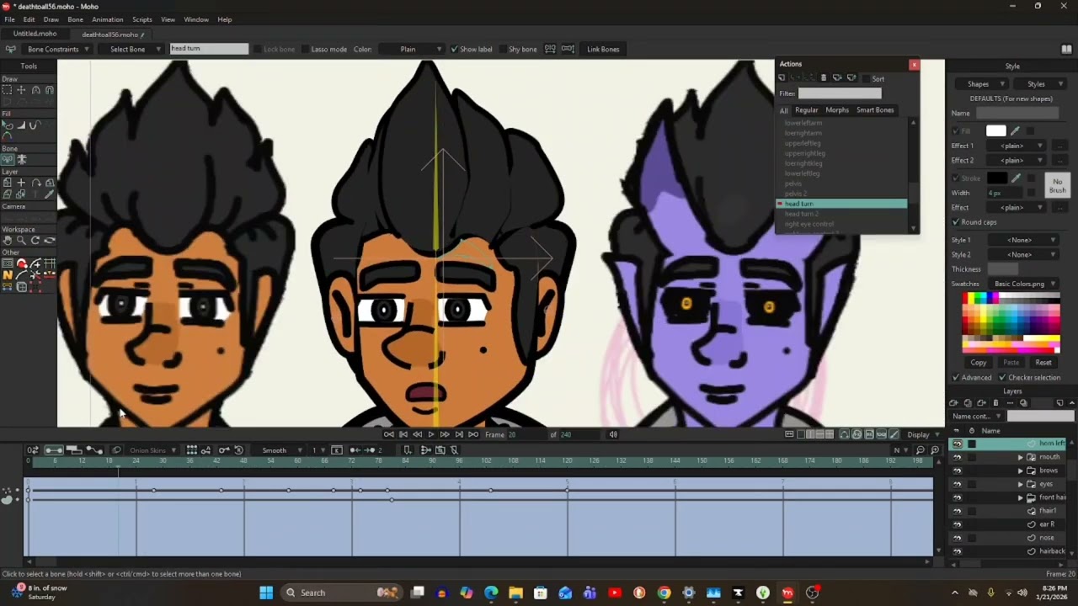Click the audio speaker icon beside frame count
Viewport: 1078px width, 606px height.
(x=613, y=434)
